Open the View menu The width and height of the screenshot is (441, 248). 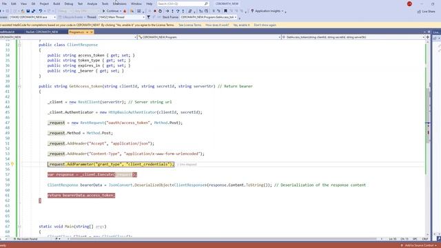23,3
